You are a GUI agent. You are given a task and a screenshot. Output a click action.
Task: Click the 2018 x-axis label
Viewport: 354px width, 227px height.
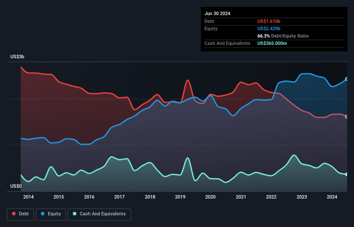(x=150, y=197)
